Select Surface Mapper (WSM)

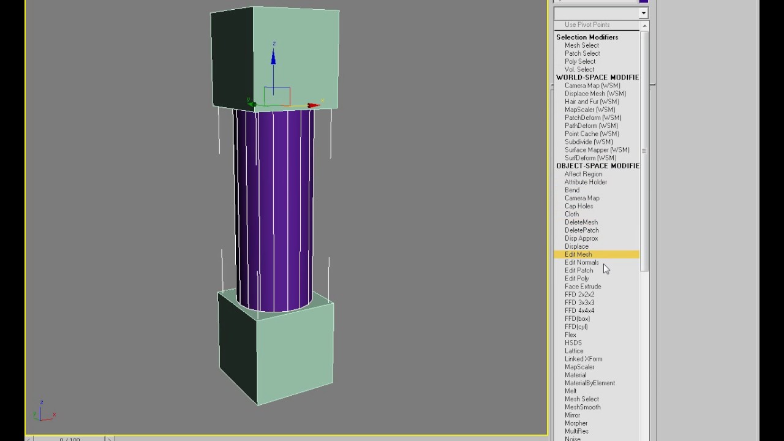[597, 149]
